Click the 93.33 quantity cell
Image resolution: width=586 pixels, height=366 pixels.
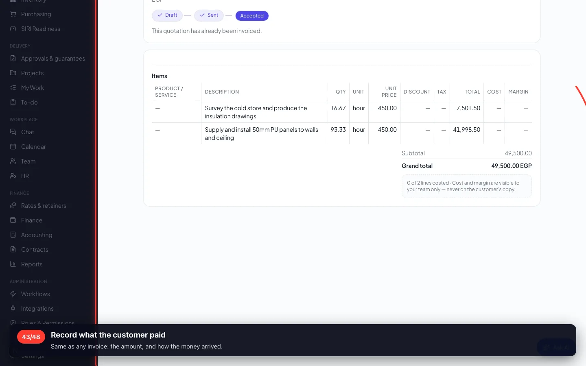338,130
